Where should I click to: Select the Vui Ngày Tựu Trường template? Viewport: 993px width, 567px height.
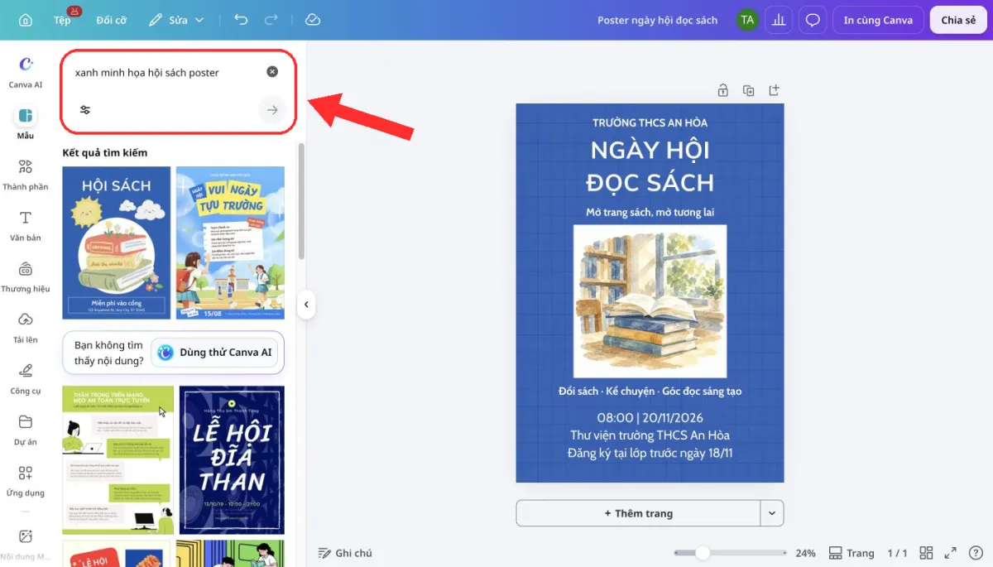coord(230,243)
